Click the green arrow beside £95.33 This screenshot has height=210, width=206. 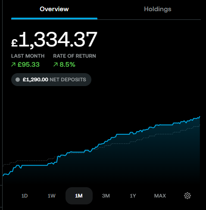point(13,65)
